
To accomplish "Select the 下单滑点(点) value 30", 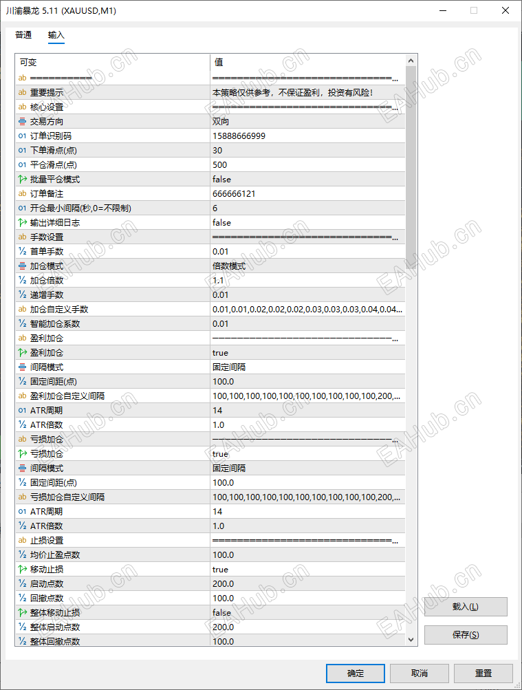I will [217, 151].
